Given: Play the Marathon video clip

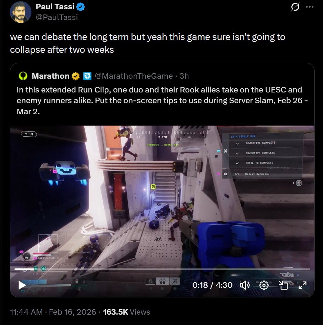Looking at the screenshot, I should [x=22, y=285].
